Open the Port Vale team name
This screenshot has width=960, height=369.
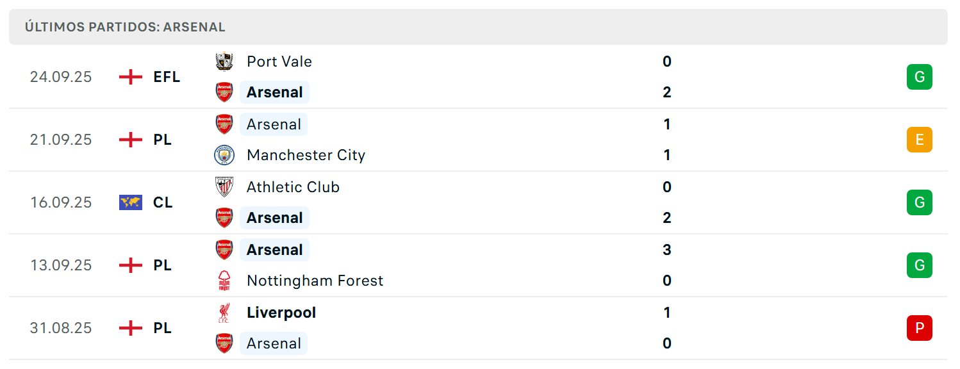[279, 61]
